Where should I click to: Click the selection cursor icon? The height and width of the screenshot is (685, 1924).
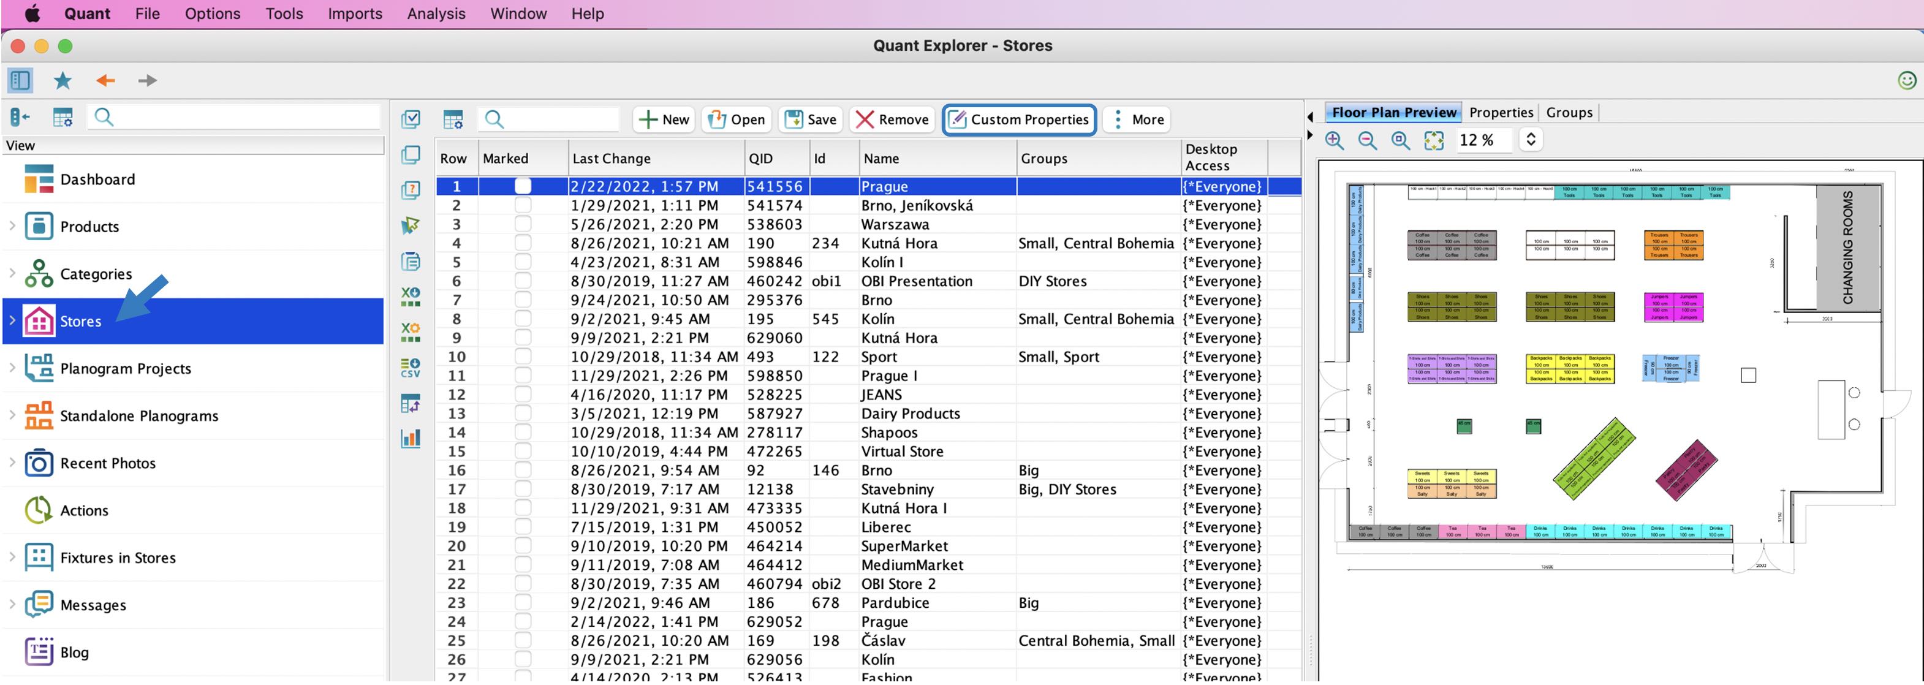(x=411, y=225)
